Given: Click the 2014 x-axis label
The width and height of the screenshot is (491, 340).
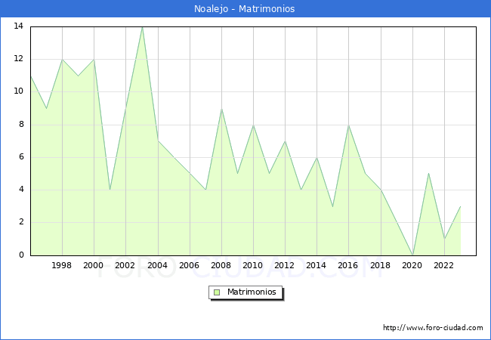Looking at the screenshot, I should (x=317, y=265).
